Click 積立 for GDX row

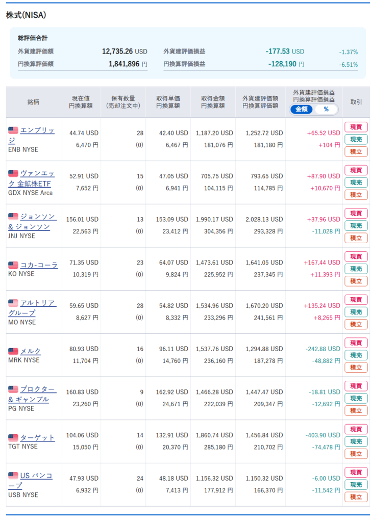[356, 195]
